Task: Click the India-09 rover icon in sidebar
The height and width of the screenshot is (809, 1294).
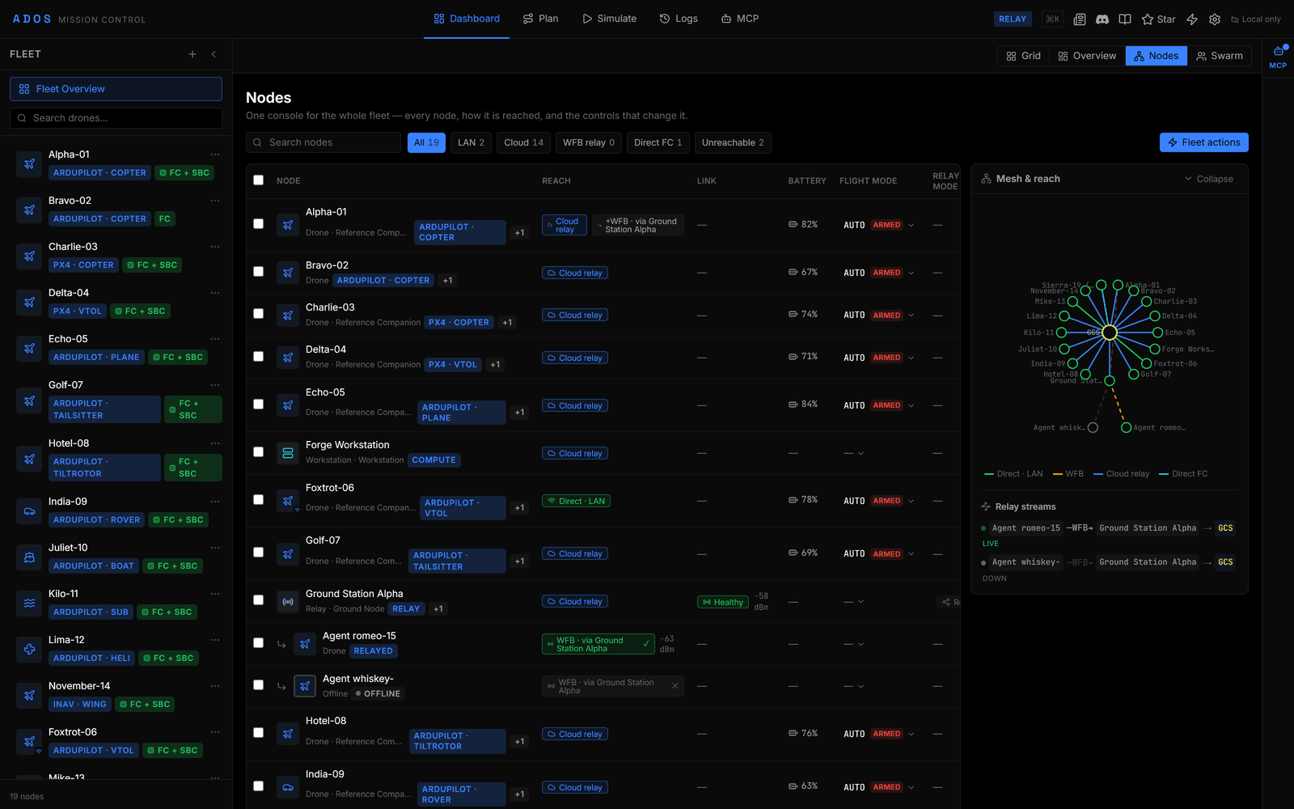Action: point(29,511)
